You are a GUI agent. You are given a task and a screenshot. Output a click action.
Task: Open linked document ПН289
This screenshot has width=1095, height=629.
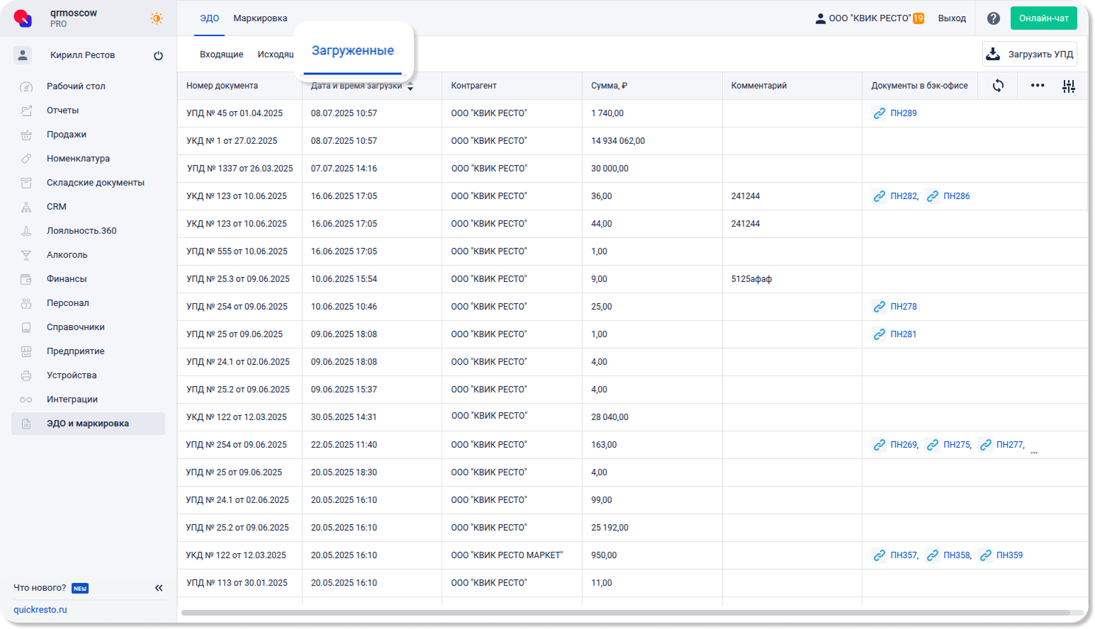click(x=903, y=113)
